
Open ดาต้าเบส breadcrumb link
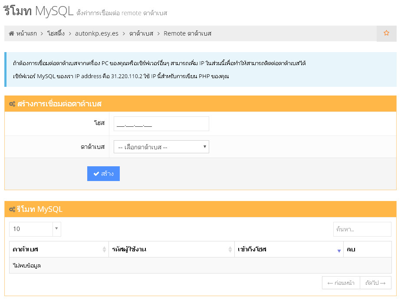coord(141,33)
